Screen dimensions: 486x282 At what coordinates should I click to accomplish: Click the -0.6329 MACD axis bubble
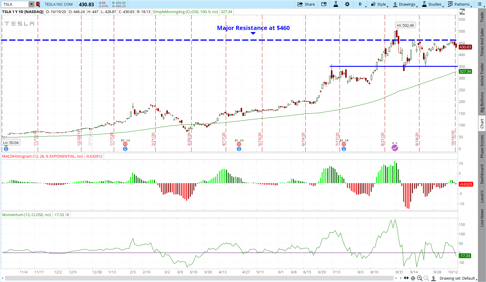[466, 184]
